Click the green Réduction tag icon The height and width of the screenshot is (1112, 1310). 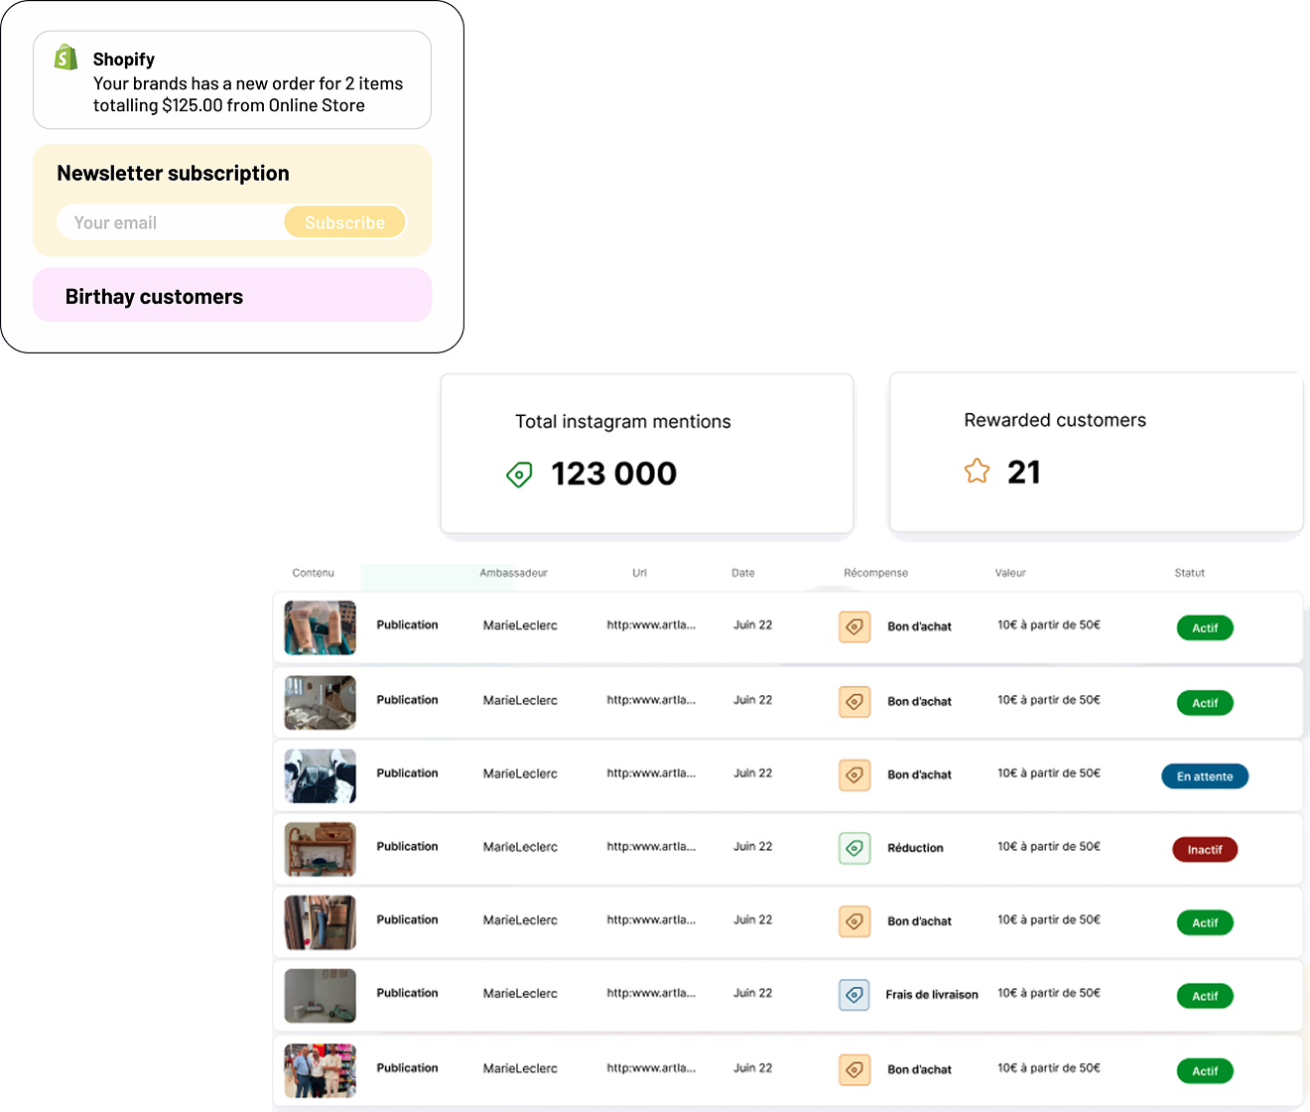point(854,848)
